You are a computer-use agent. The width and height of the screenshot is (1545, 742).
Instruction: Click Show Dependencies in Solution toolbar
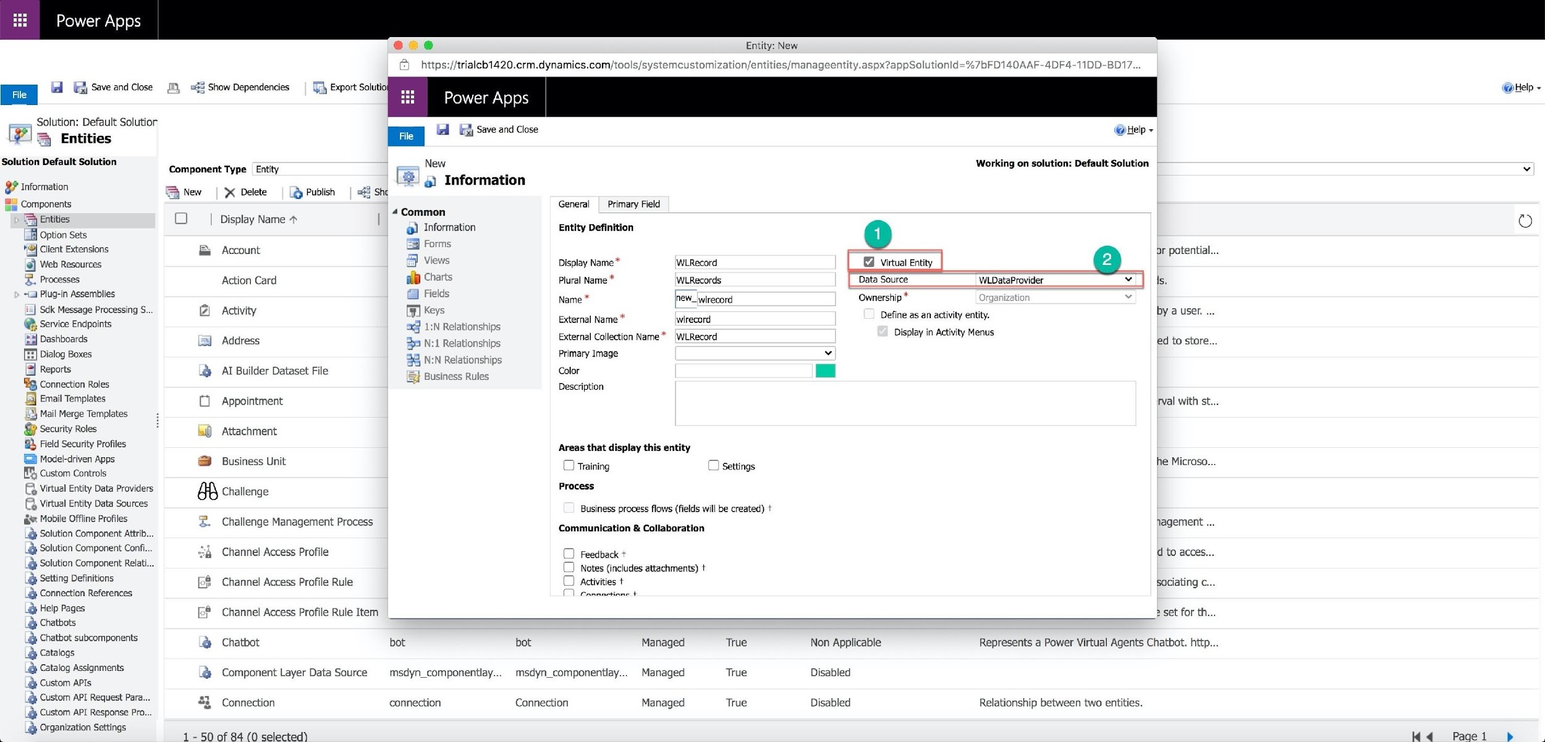(240, 87)
